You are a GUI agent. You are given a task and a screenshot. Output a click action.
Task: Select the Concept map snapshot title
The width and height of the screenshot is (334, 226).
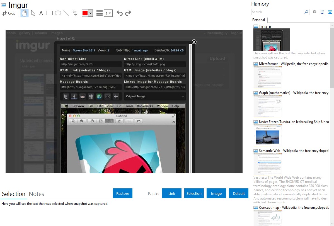coord(294,207)
